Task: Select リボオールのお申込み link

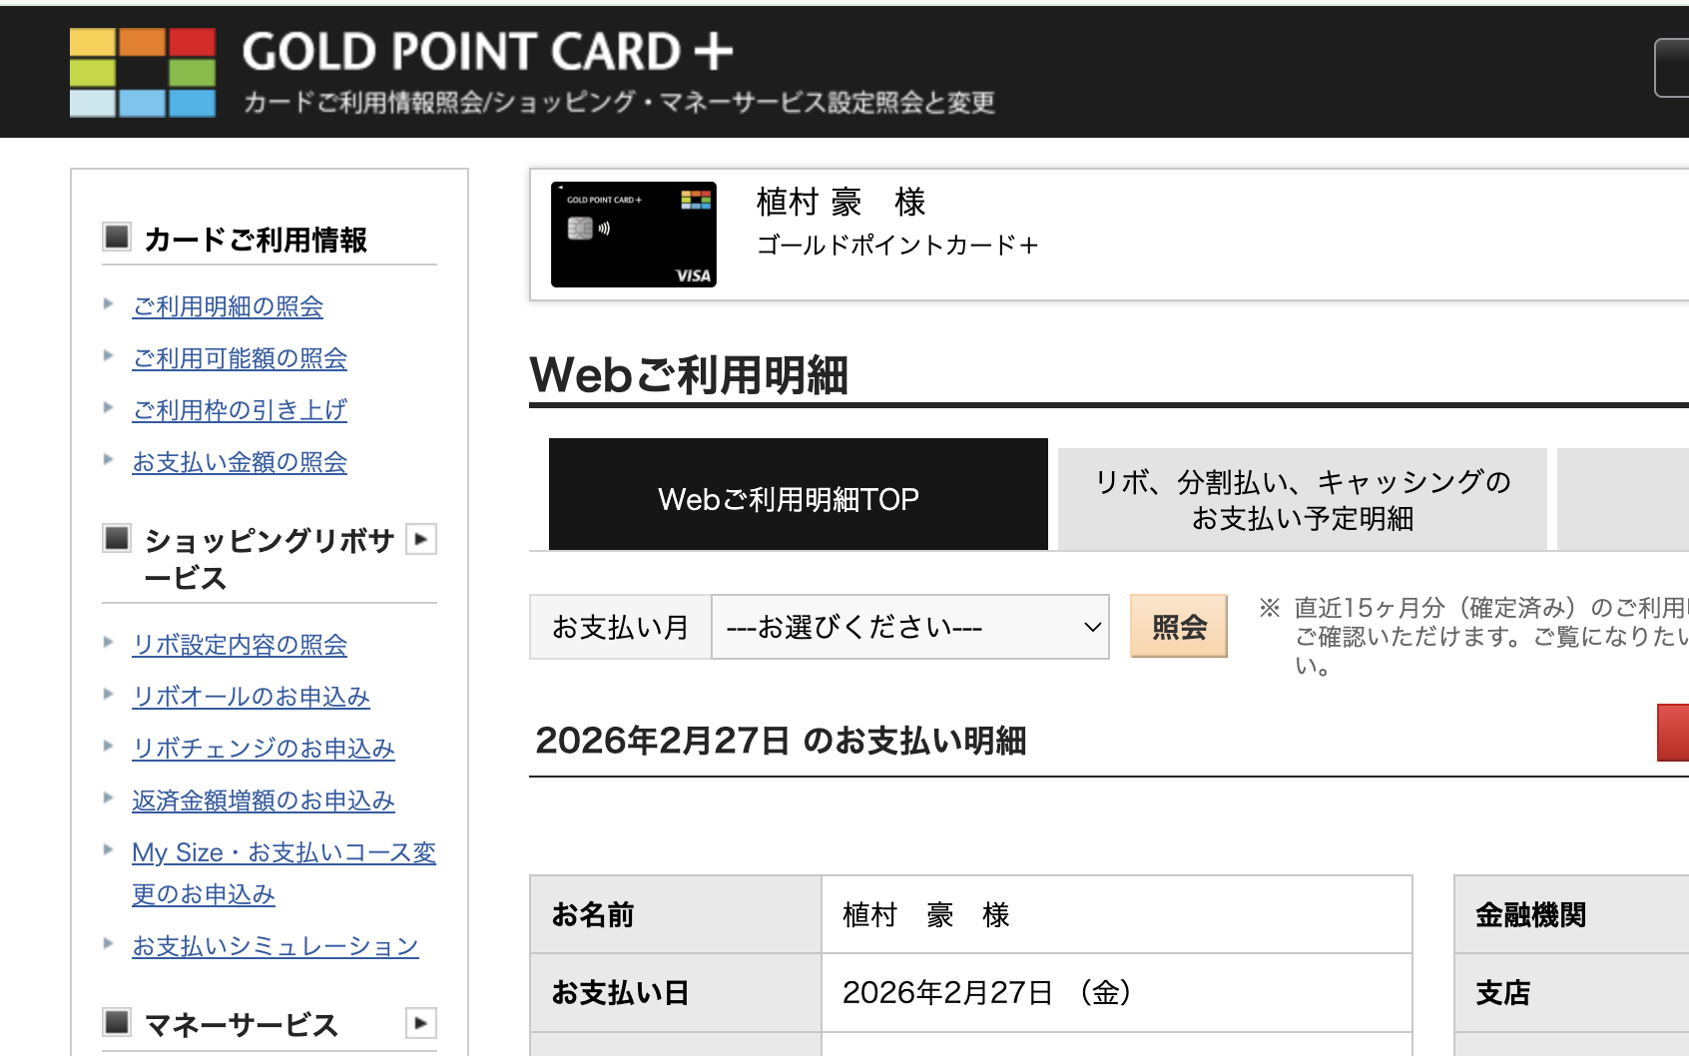Action: [x=251, y=697]
